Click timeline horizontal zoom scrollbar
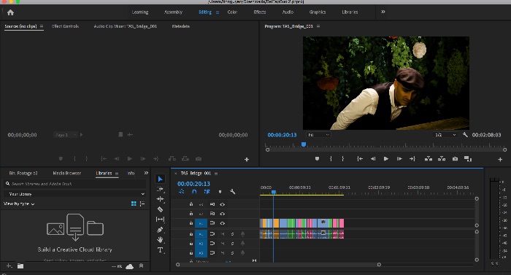Viewport: 511px width, 275px height. click(278, 265)
